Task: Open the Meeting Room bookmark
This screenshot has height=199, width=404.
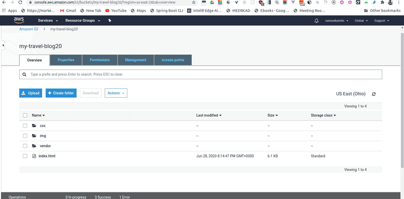Action: pyautogui.click(x=309, y=11)
